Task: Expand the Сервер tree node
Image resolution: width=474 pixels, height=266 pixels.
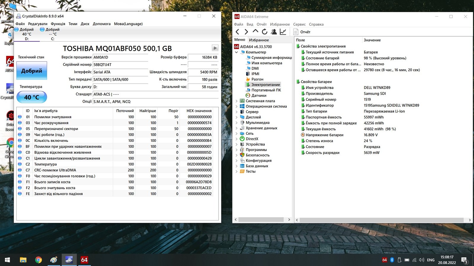Action: coord(236,112)
